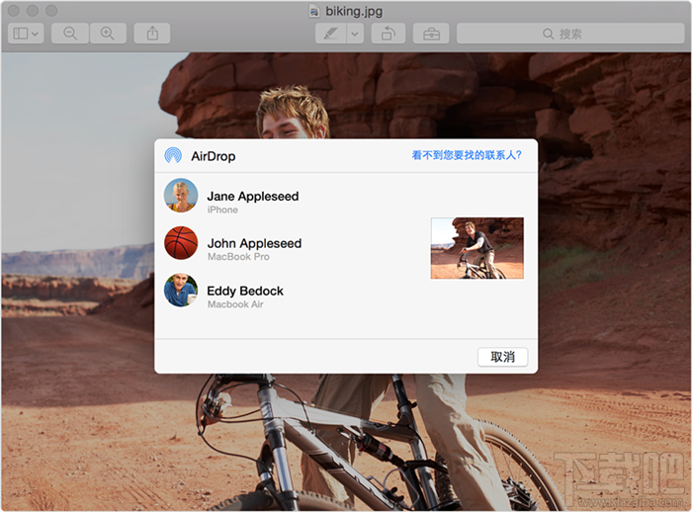Viewport: 692px width, 512px height.
Task: Show the markup toolbox toolbar
Action: point(431,34)
